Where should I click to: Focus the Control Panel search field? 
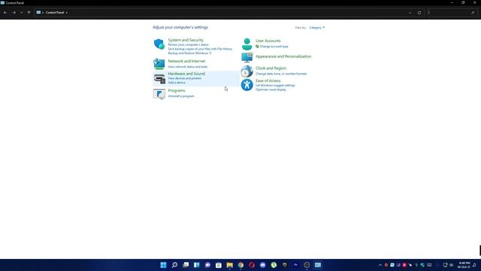[x=449, y=13]
